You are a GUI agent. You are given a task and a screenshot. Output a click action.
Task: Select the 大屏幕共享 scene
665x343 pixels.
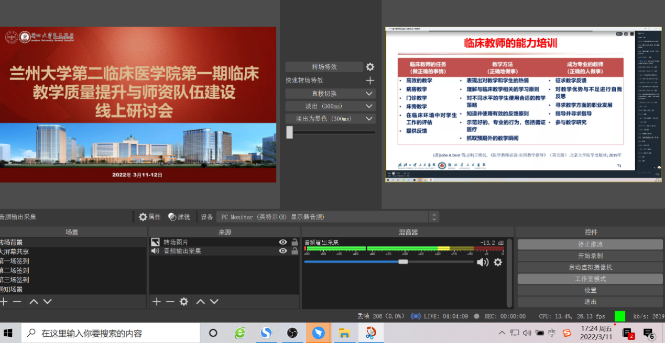16,251
